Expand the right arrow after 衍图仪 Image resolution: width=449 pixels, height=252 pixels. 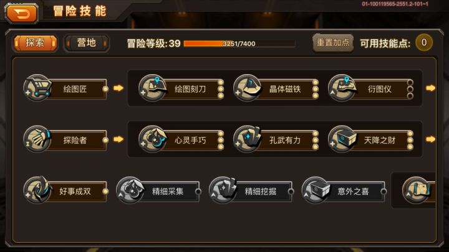pos(430,88)
